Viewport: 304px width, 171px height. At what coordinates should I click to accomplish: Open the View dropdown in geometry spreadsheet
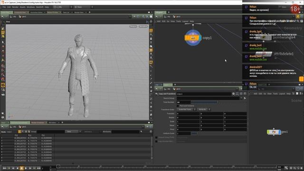point(73,132)
